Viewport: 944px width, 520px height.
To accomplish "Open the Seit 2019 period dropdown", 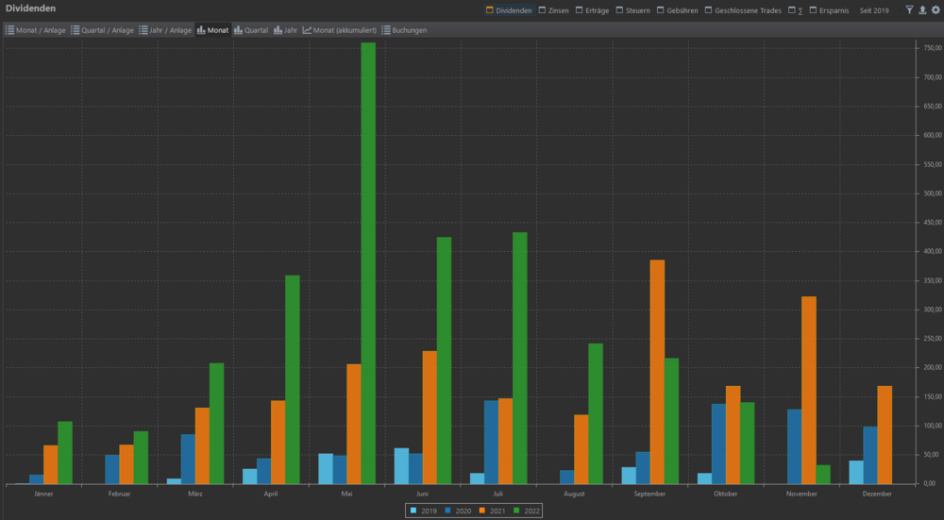I will [x=873, y=10].
